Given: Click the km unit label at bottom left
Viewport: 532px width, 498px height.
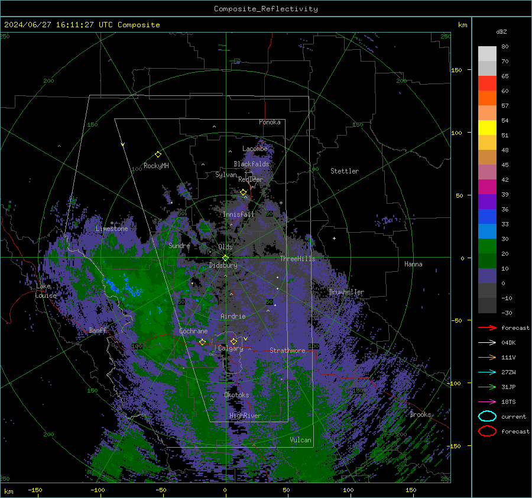Looking at the screenshot, I should (9, 491).
